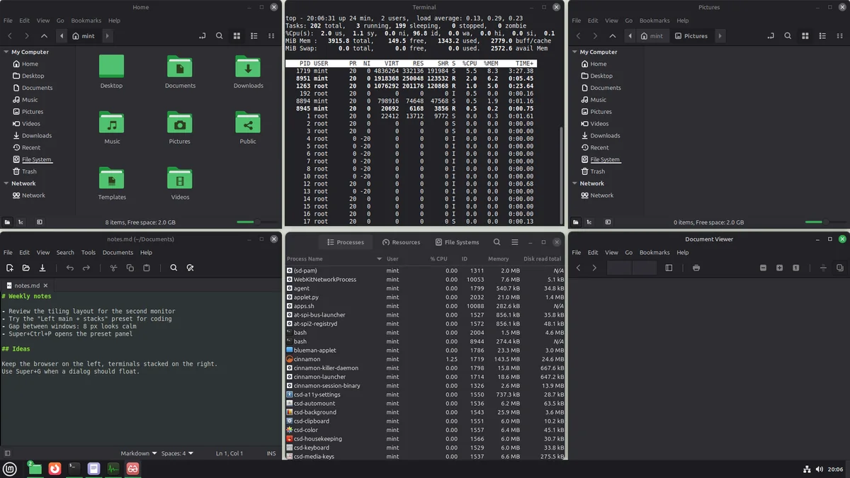Click the redo arrow in text editor toolbar
This screenshot has width=850, height=478.
86,268
